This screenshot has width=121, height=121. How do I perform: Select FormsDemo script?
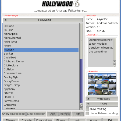point(41,101)
